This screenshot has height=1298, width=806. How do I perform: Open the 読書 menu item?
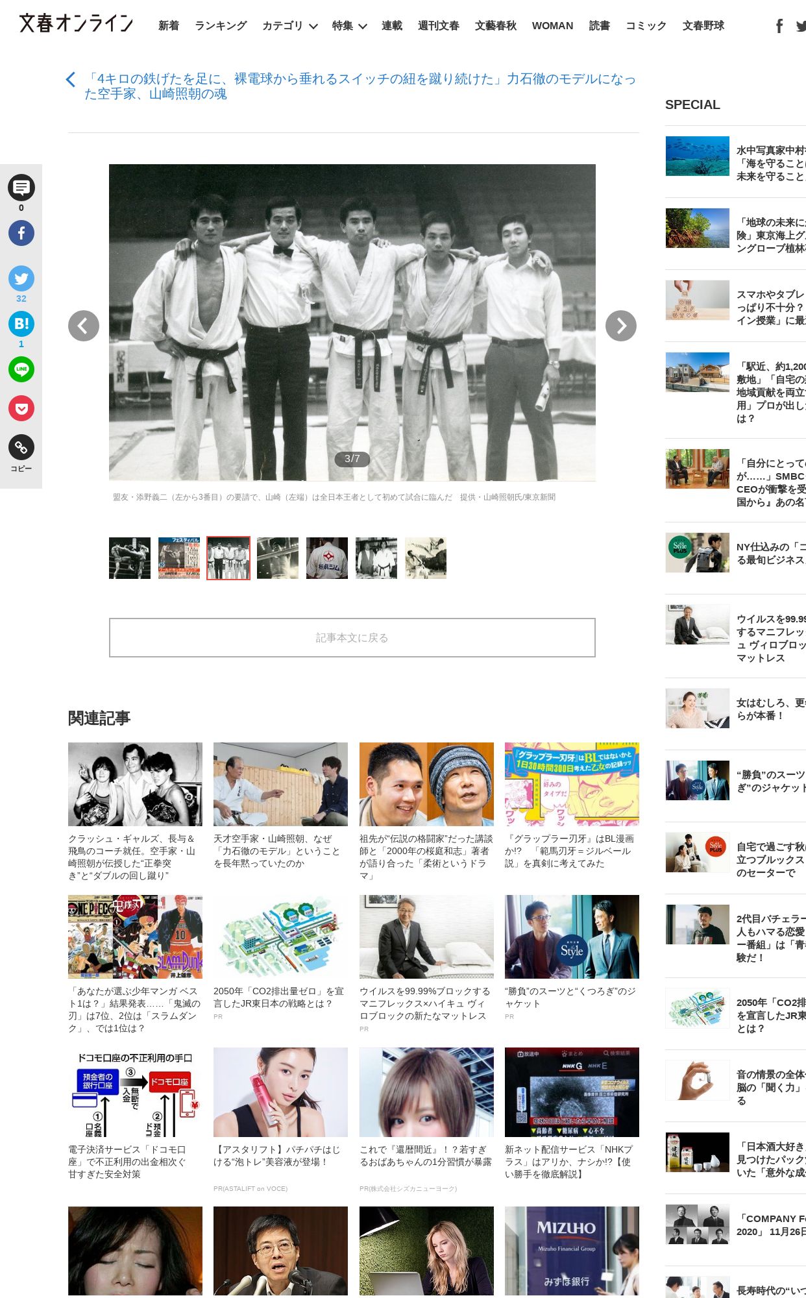point(600,26)
